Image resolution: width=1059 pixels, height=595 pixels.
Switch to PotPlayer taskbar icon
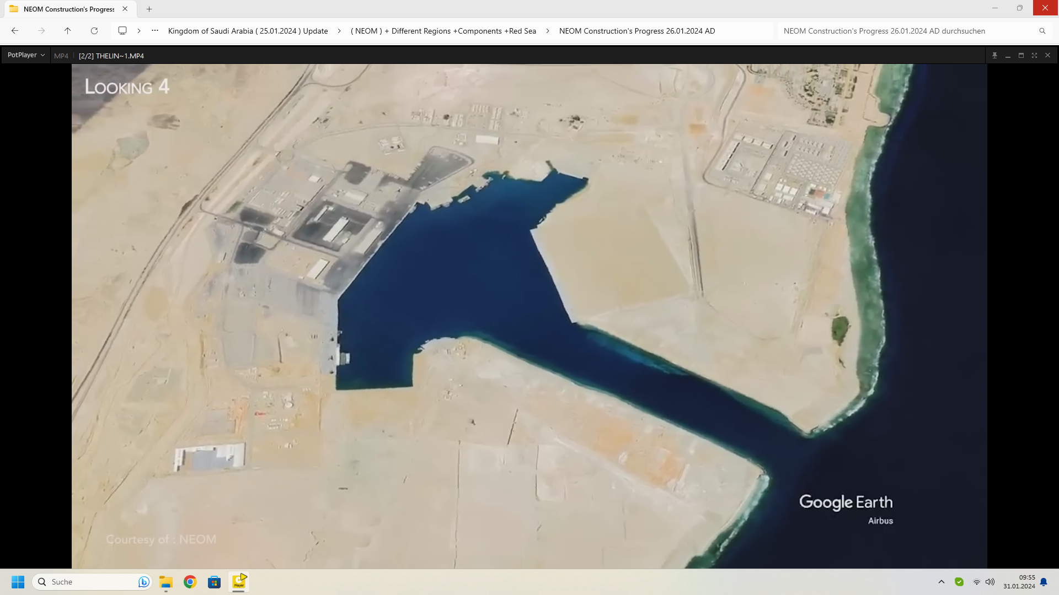[239, 582]
